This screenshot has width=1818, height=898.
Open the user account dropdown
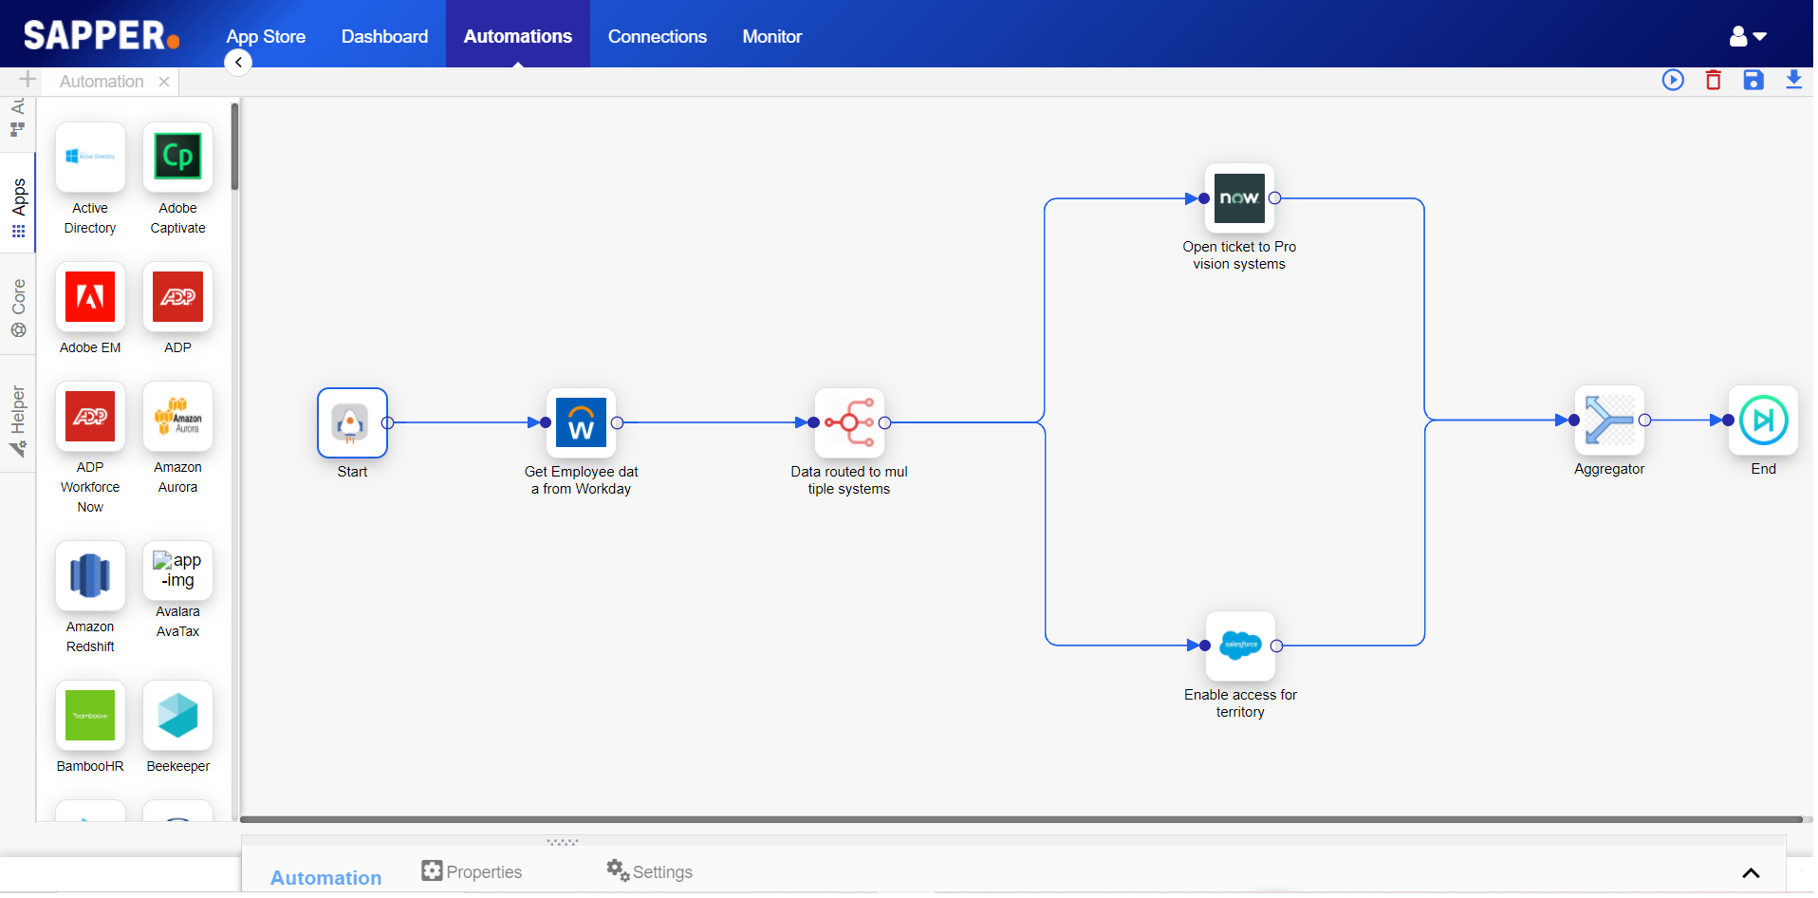[x=1747, y=36]
